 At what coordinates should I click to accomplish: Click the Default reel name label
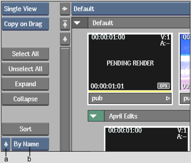click(103, 23)
